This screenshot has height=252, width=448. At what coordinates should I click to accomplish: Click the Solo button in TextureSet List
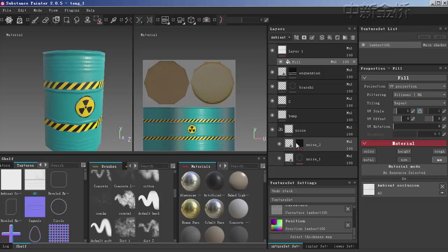[424, 37]
